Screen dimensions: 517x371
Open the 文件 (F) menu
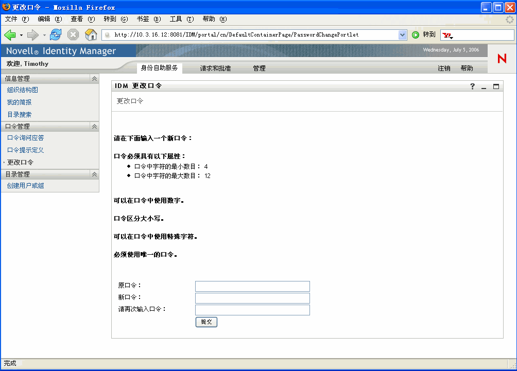click(x=17, y=19)
